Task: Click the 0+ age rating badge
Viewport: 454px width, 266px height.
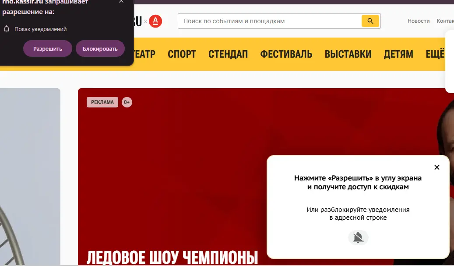Action: point(127,102)
